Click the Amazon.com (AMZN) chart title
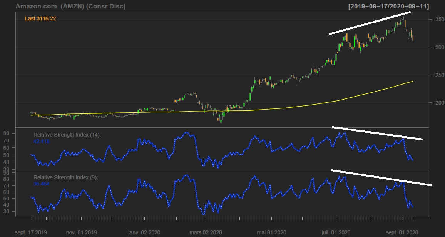The width and height of the screenshot is (445, 237). [70, 6]
